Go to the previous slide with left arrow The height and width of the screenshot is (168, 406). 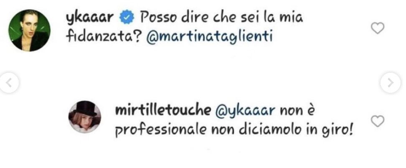9,83
